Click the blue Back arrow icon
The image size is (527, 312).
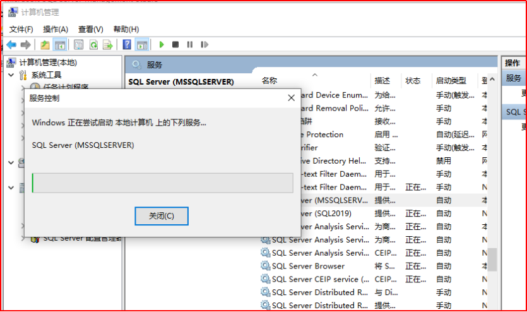(x=11, y=45)
